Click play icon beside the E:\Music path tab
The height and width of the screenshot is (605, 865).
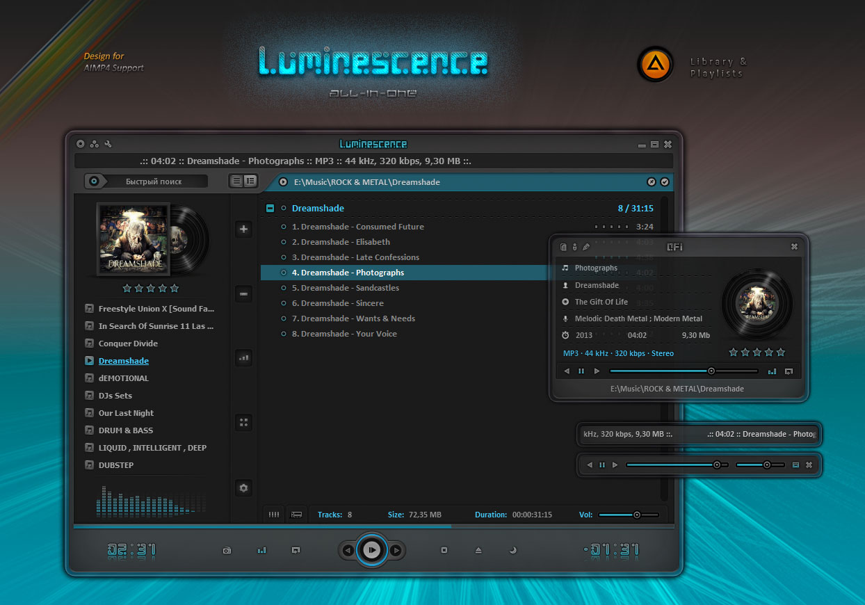(284, 182)
